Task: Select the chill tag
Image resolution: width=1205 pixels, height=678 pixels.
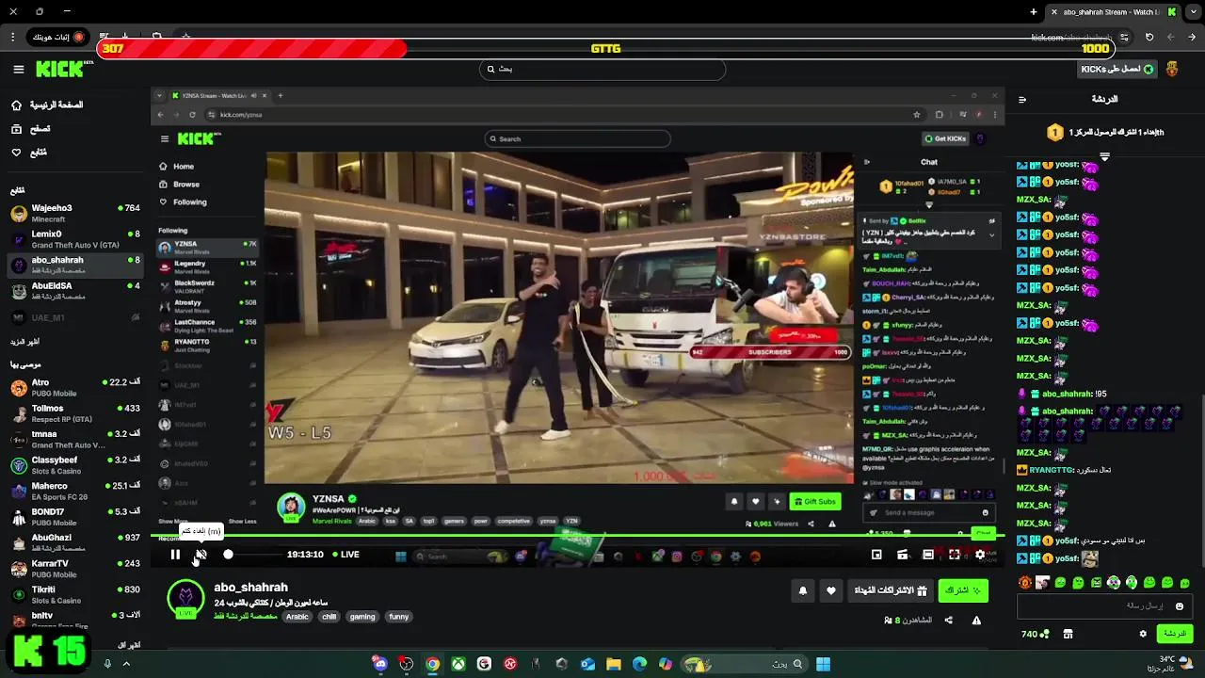Action: (x=329, y=617)
